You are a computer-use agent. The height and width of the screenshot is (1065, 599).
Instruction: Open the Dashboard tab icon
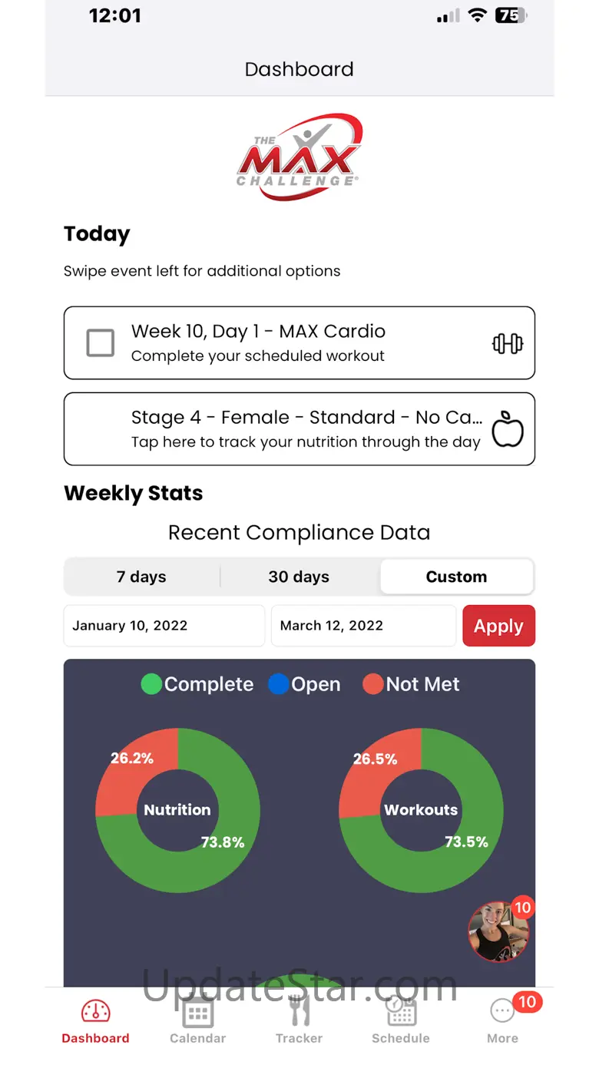(95, 1011)
